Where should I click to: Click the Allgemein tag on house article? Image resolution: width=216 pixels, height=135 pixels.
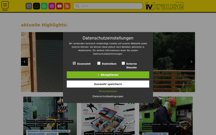click(89, 134)
